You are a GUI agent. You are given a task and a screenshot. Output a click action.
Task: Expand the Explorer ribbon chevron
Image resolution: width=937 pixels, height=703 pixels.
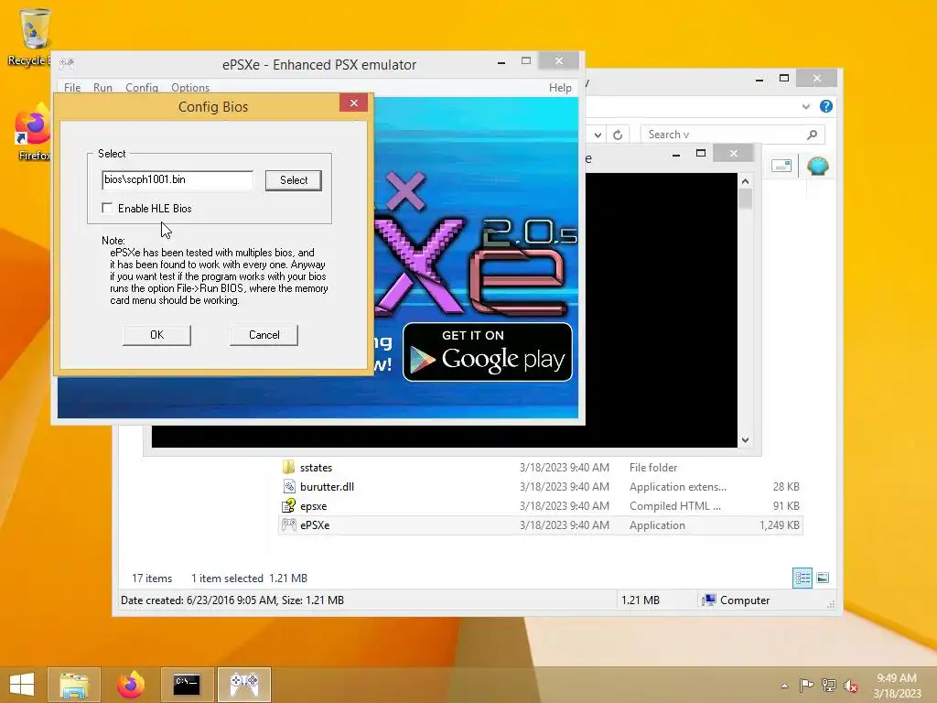(805, 106)
